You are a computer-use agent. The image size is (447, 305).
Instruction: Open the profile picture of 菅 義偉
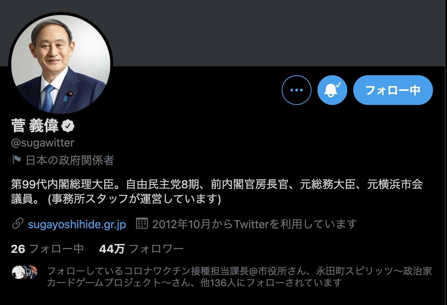[x=61, y=63]
